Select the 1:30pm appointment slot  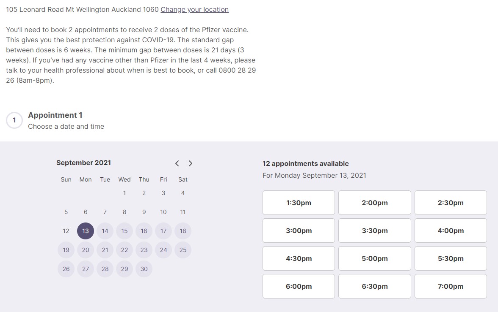point(299,203)
